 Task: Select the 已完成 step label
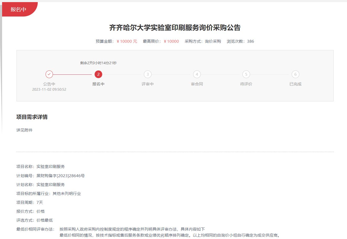click(295, 84)
